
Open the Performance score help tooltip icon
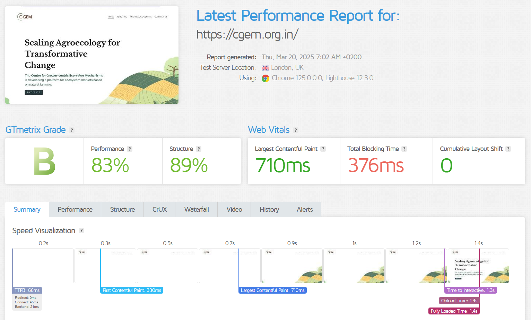click(130, 149)
